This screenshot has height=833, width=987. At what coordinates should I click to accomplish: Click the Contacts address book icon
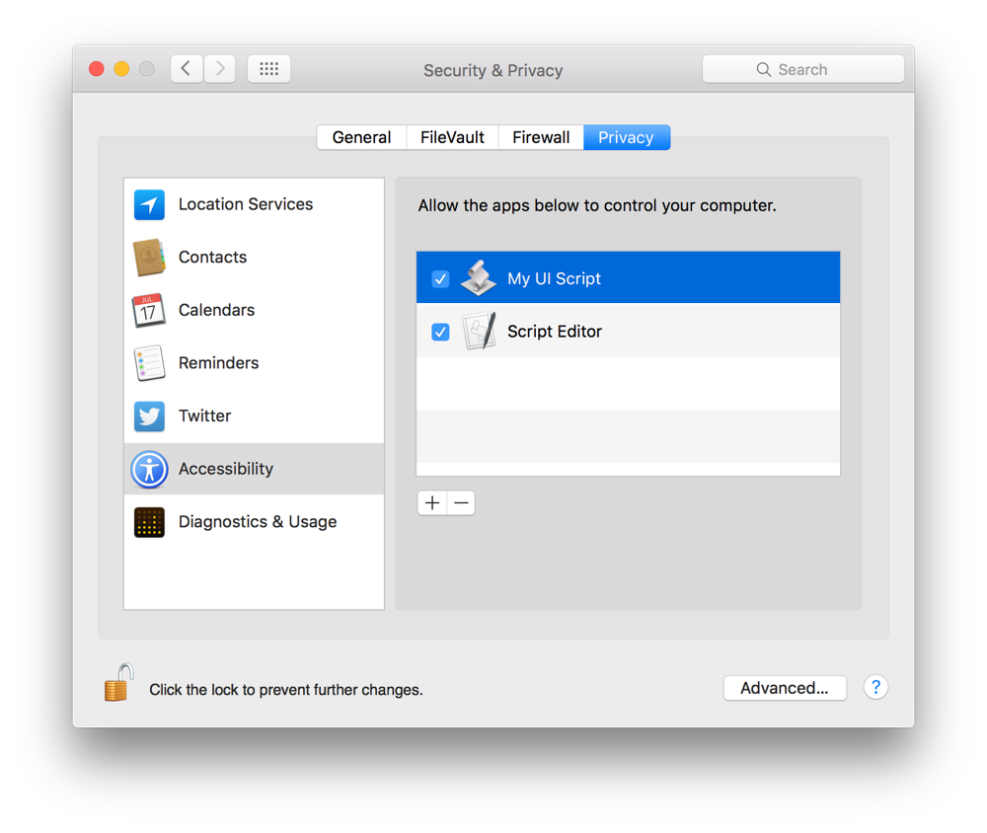click(x=149, y=257)
